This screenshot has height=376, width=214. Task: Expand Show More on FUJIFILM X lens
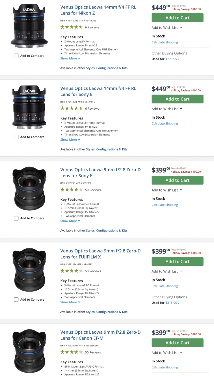click(70, 302)
